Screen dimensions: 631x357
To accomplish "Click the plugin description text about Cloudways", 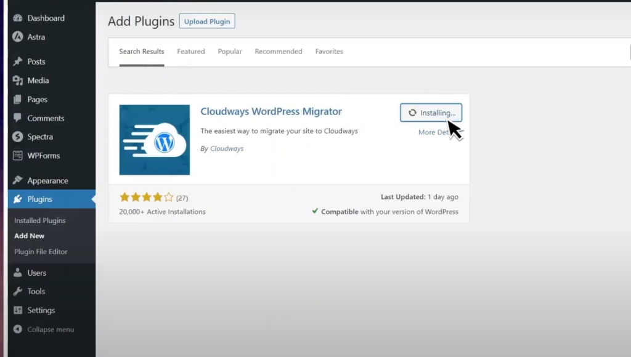I will click(279, 131).
